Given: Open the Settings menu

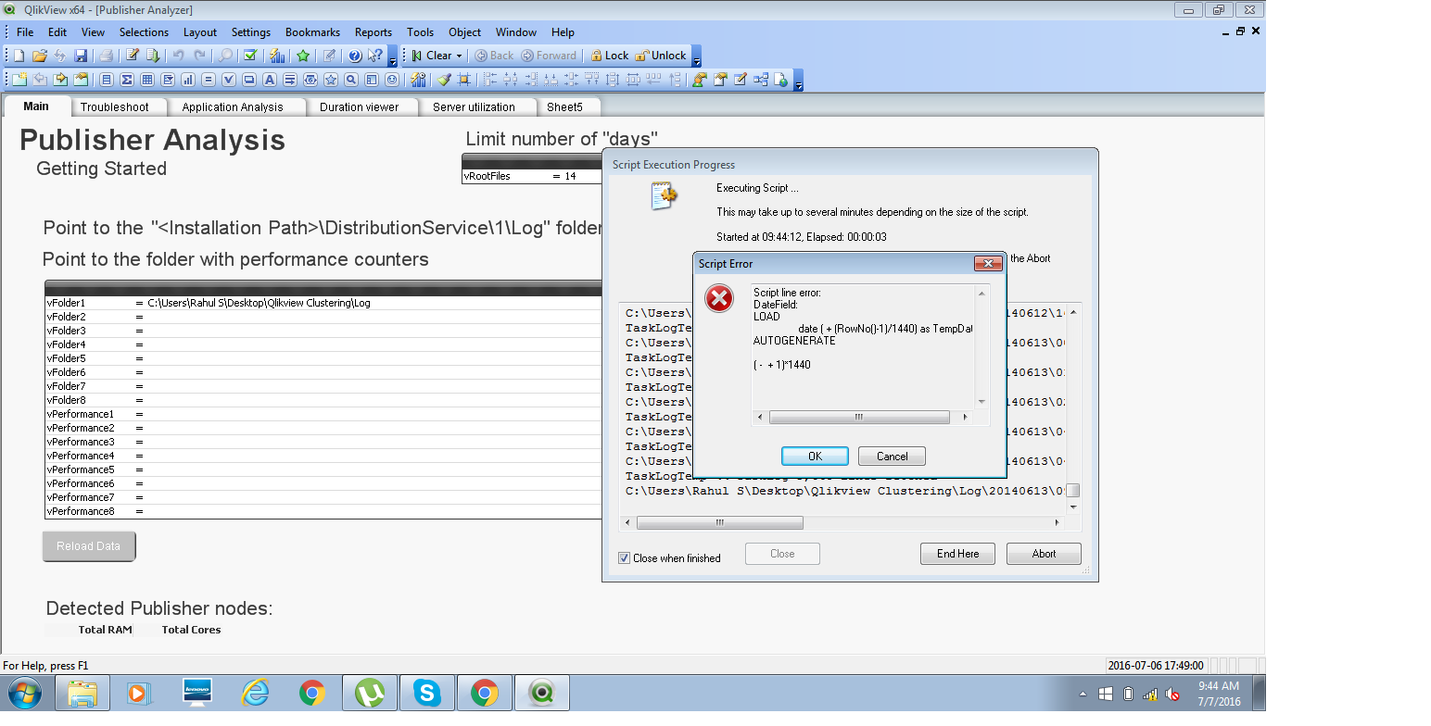Looking at the screenshot, I should click(251, 32).
